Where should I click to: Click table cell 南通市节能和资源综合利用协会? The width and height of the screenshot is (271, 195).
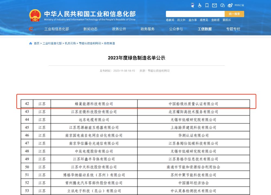point(193,167)
